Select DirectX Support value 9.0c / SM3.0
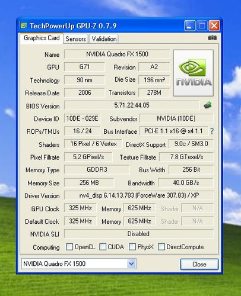This screenshot has height=296, width=241. (x=191, y=144)
